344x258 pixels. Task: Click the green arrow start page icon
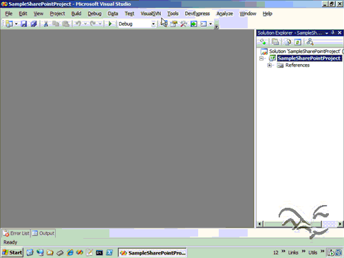(x=193, y=23)
